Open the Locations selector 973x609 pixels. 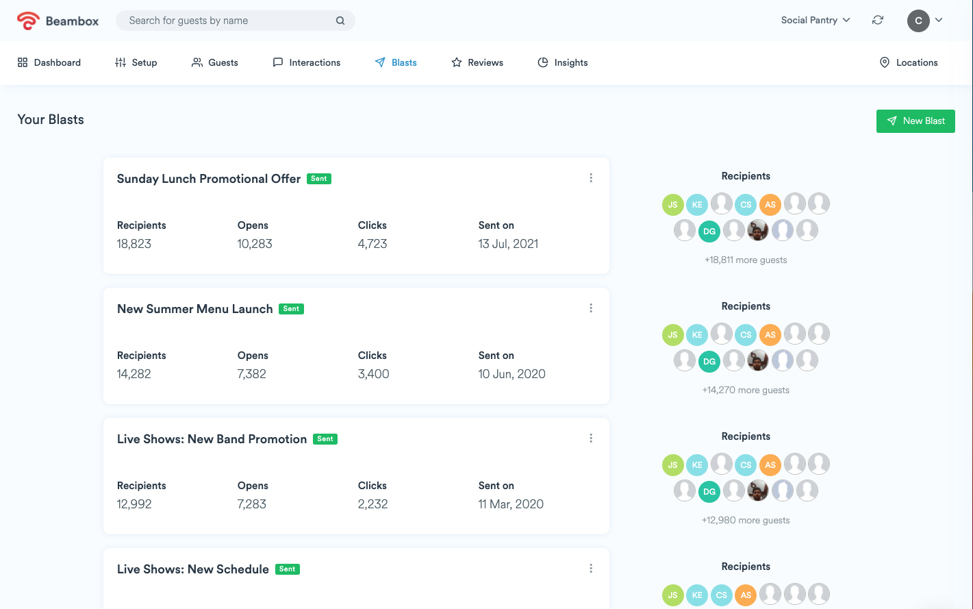pyautogui.click(x=909, y=62)
